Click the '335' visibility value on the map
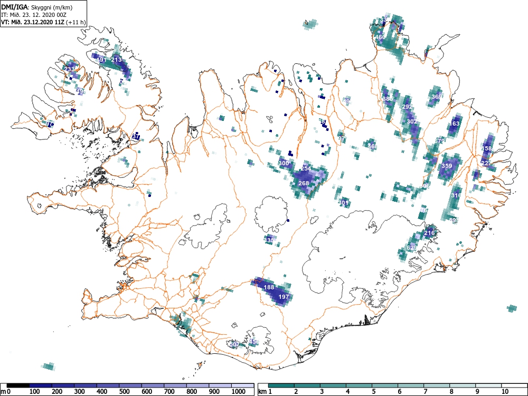This screenshot has width=528, height=396. (269, 240)
